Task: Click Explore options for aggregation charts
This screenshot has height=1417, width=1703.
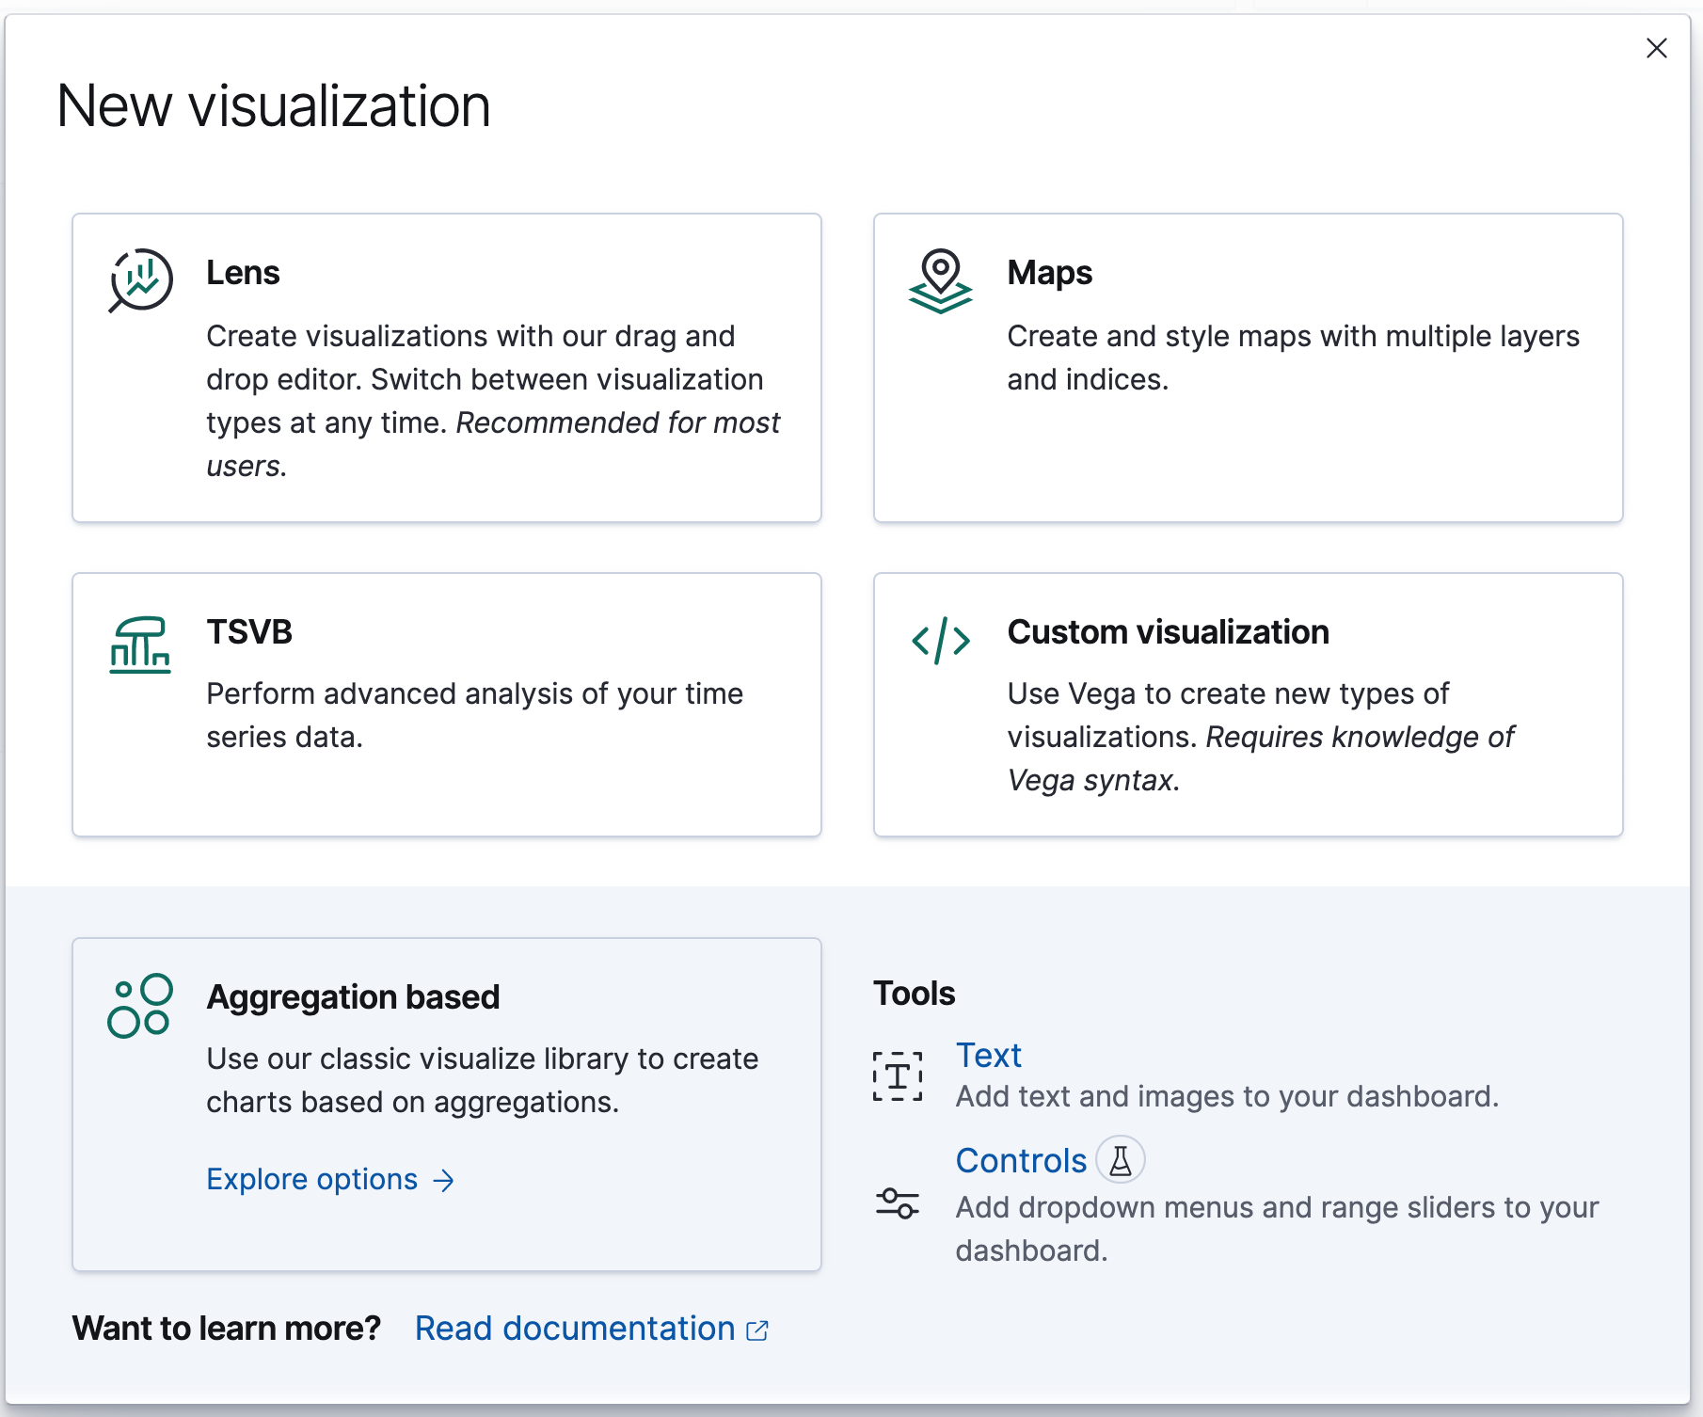Action: pyautogui.click(x=311, y=1179)
